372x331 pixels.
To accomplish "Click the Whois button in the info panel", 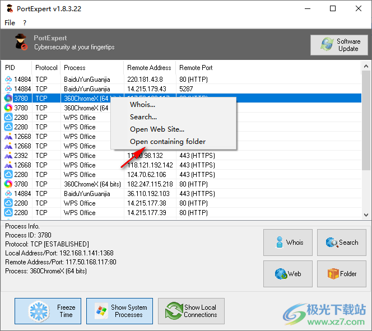I will click(x=288, y=243).
